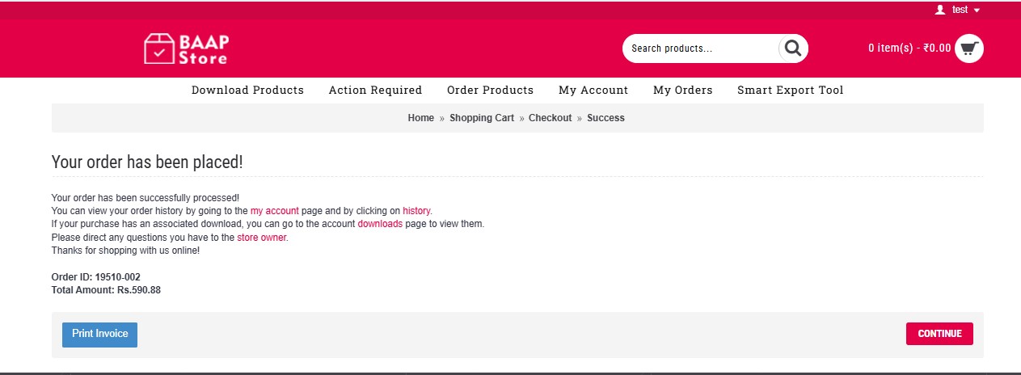Click in the Search products field
Screen dimensions: 1021x375
point(699,48)
